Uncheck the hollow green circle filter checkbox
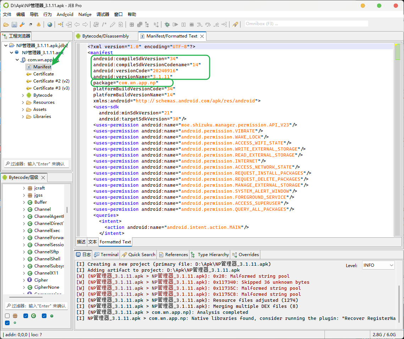 click(x=7, y=323)
